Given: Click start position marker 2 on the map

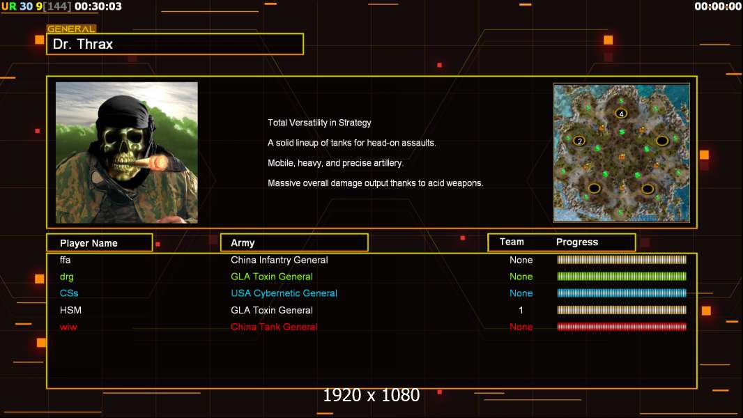Looking at the screenshot, I should 579,141.
